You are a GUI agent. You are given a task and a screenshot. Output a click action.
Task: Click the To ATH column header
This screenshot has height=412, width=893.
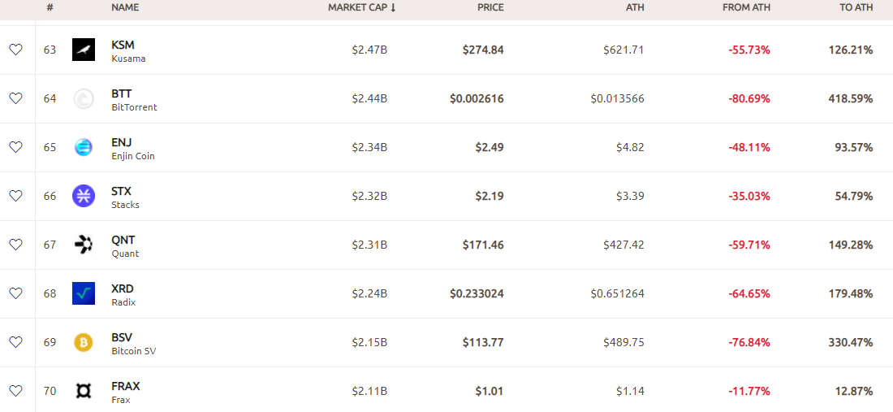tap(856, 7)
